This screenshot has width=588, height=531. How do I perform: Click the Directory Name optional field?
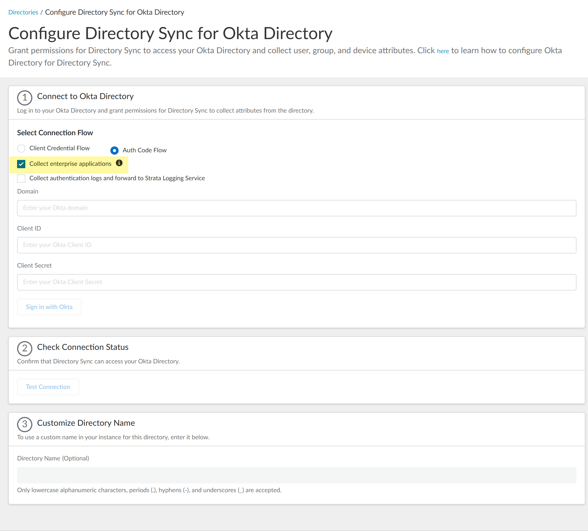pyautogui.click(x=296, y=475)
